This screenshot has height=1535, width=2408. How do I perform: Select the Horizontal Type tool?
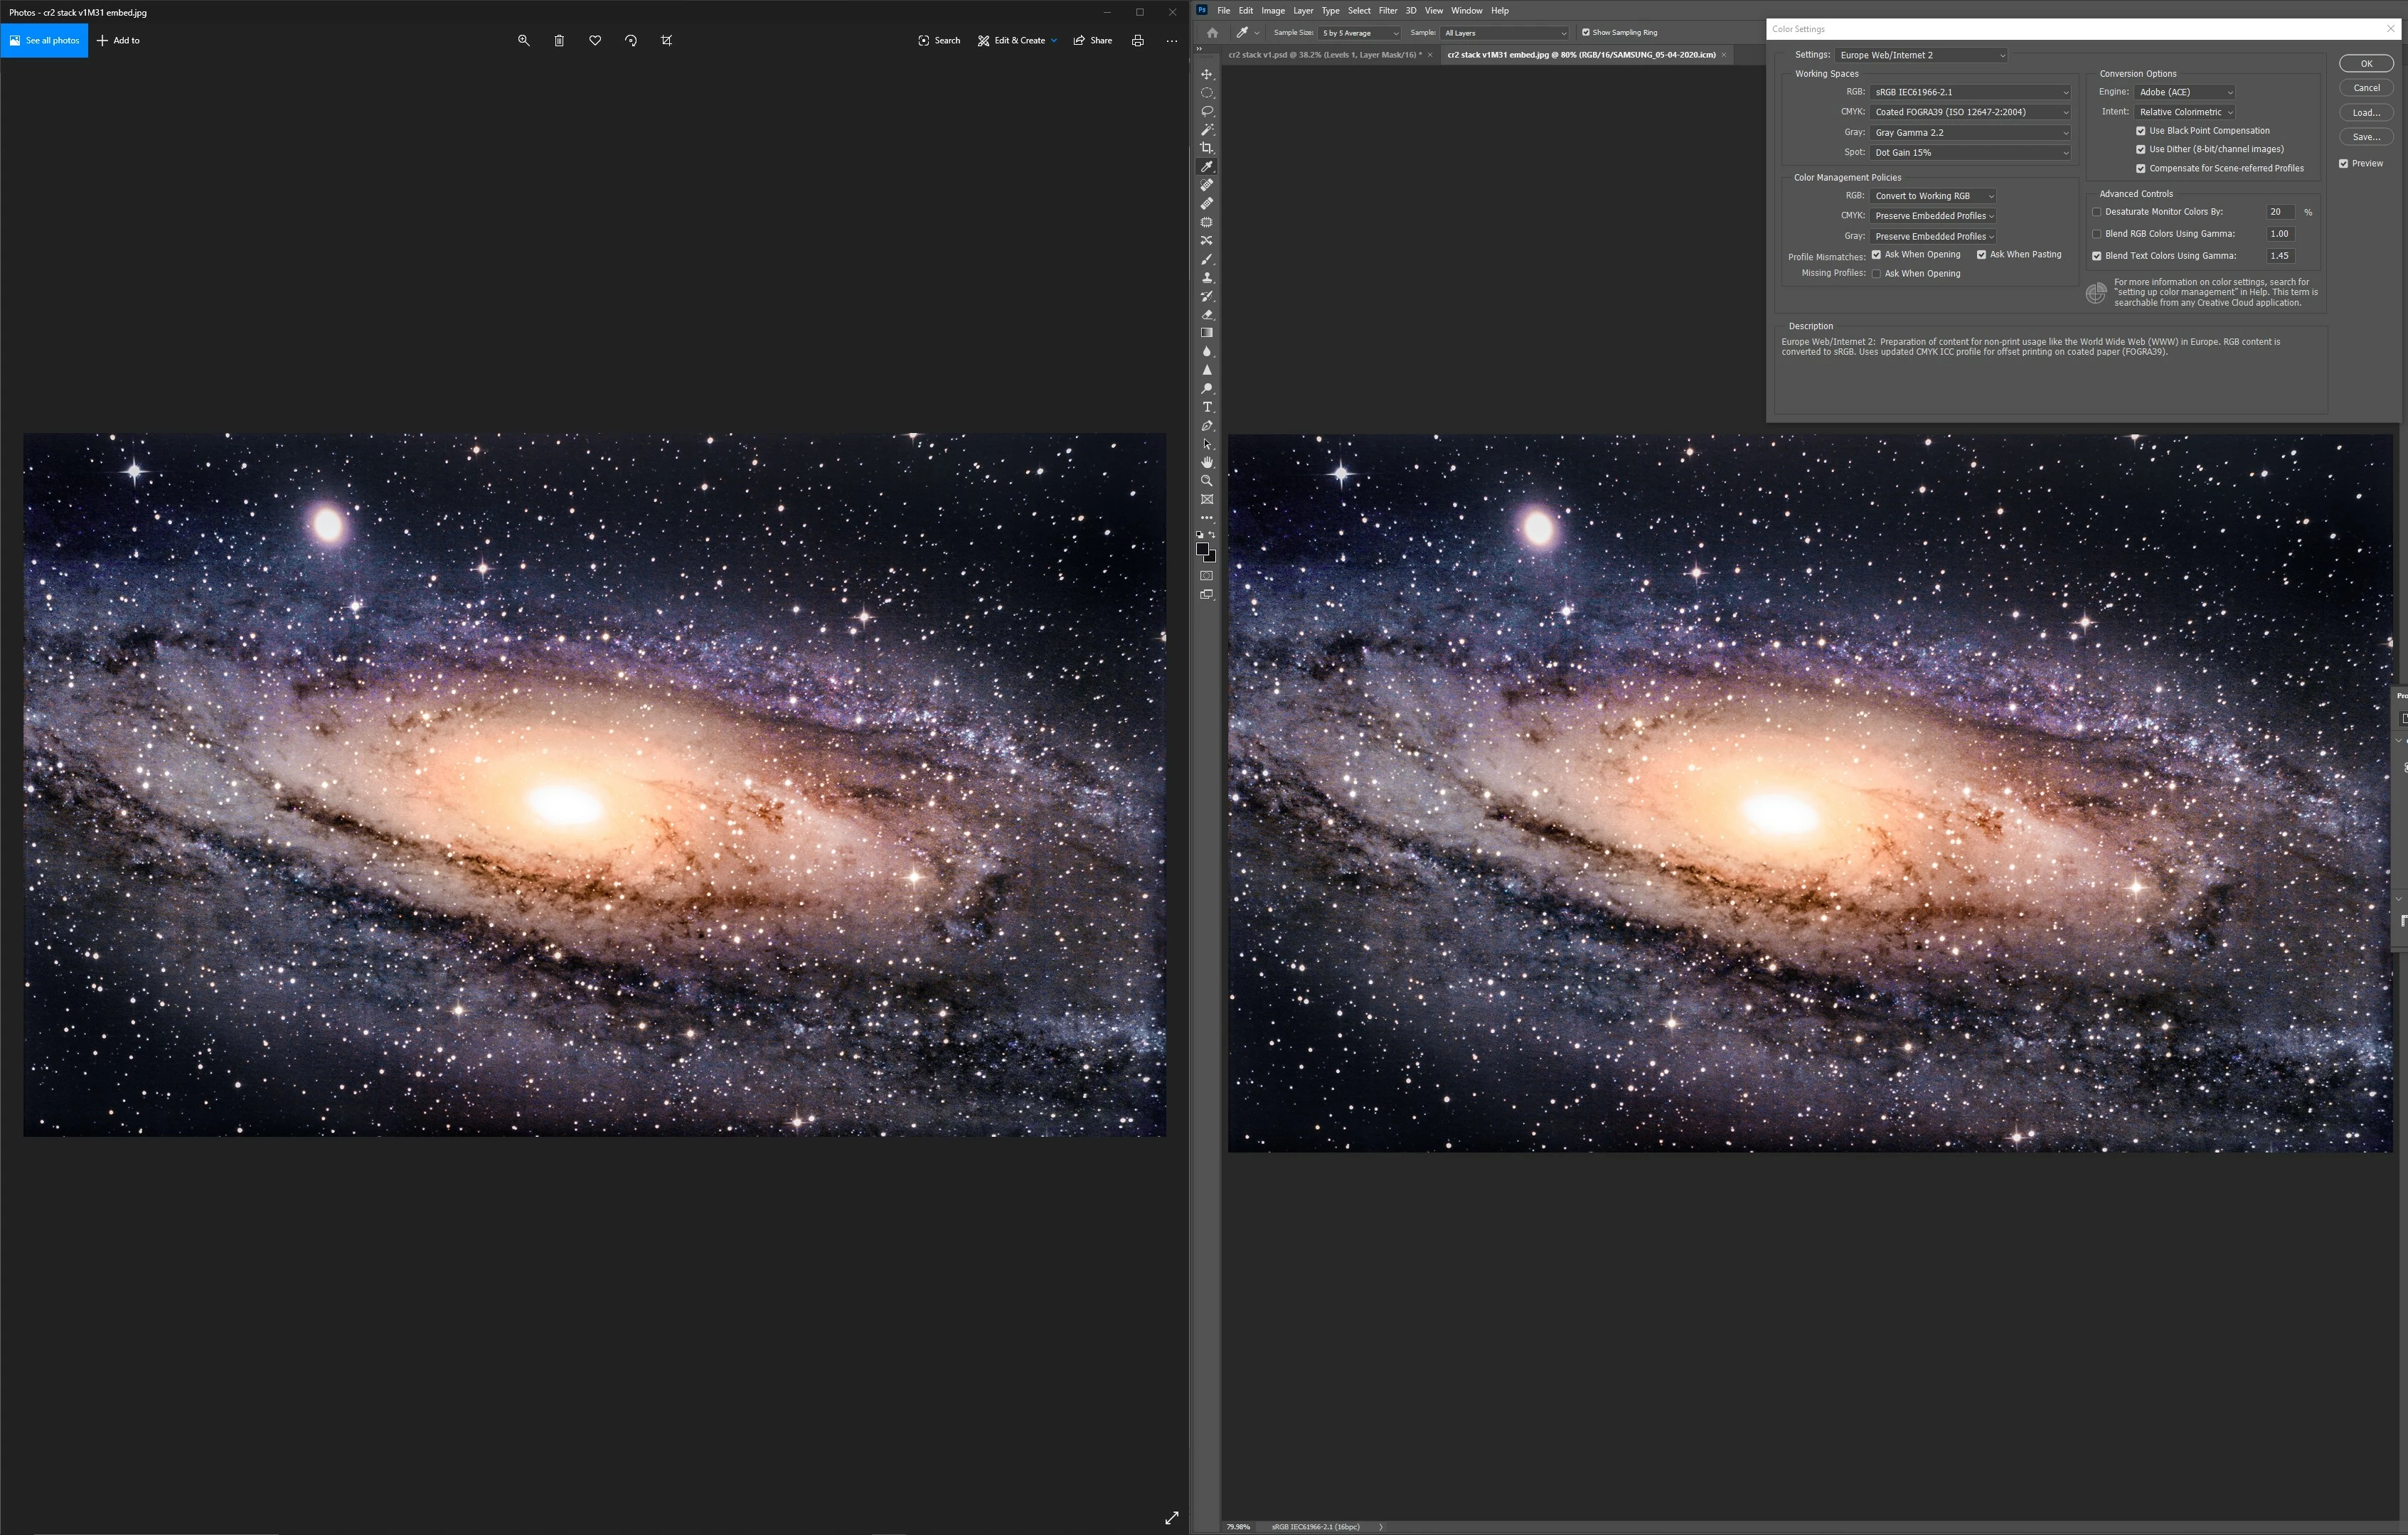(1207, 407)
